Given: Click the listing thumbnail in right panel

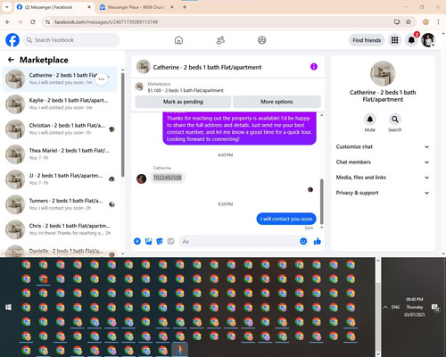Looking at the screenshot, I should click(x=383, y=73).
